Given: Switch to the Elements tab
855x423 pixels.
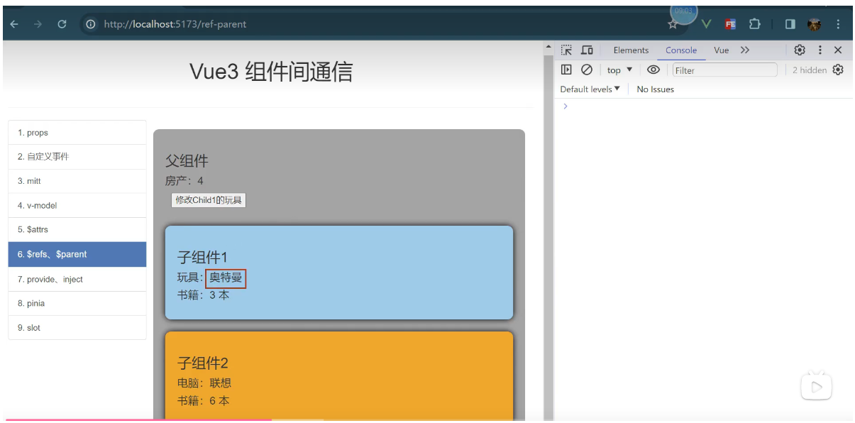Looking at the screenshot, I should (631, 50).
